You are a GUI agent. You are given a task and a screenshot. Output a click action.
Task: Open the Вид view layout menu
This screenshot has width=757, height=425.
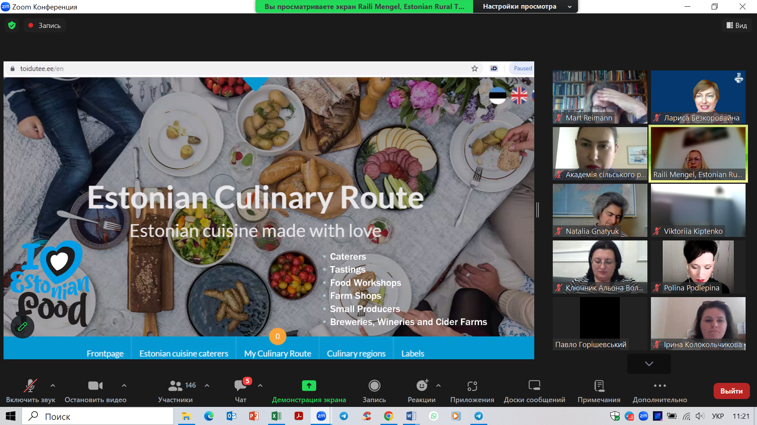736,25
